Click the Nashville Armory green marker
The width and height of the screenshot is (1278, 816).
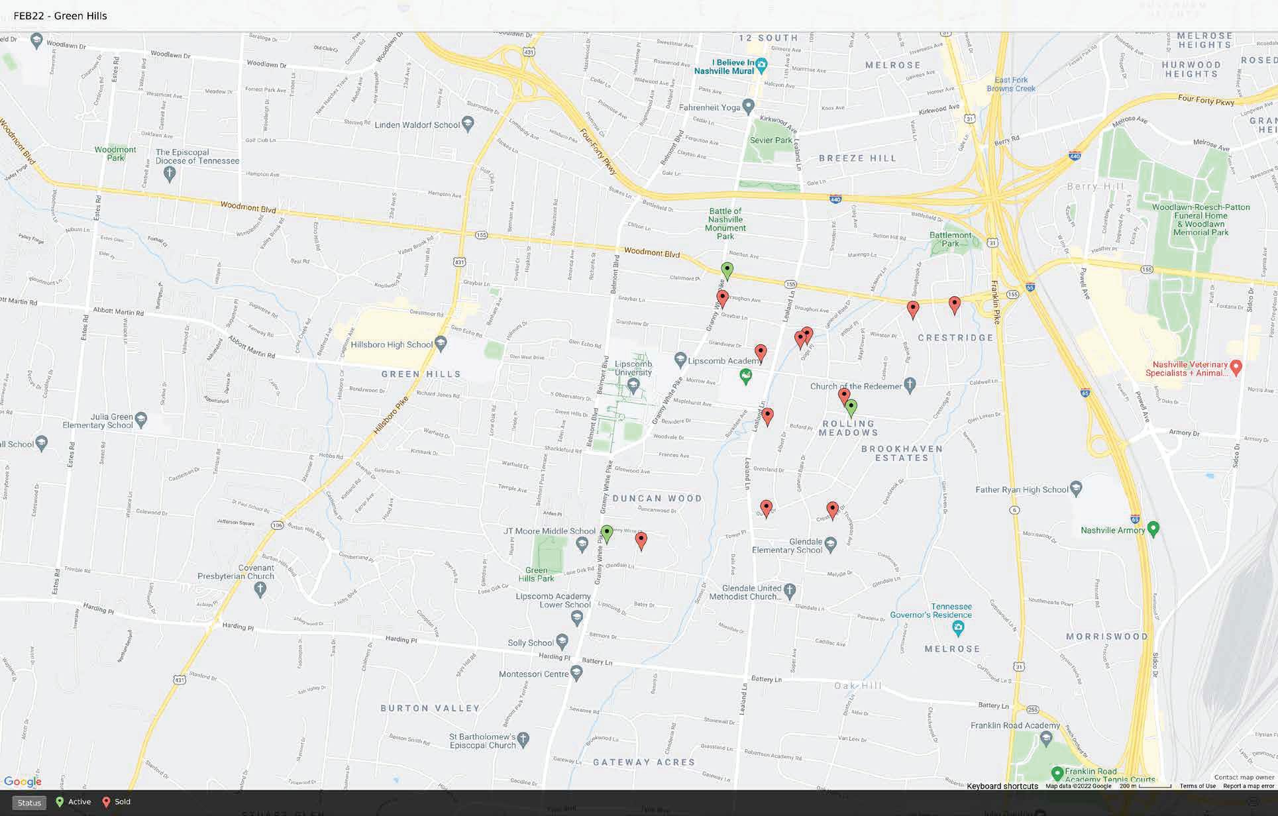(1153, 529)
